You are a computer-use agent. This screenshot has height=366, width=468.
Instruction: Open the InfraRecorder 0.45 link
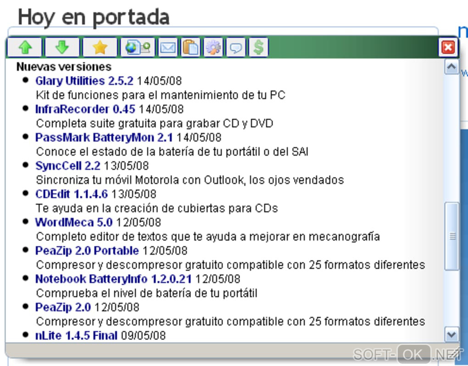click(x=85, y=109)
